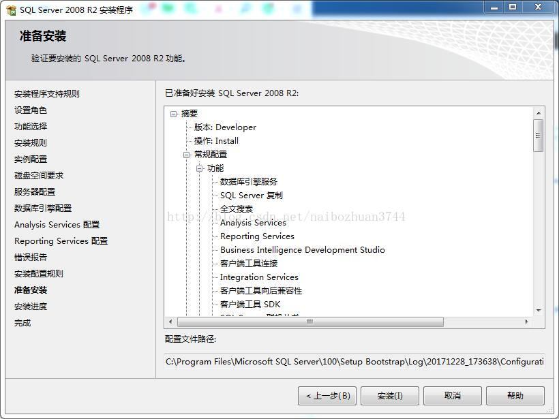Click the SQL Server setup title bar icon
Viewport: 559px width, 419px height.
point(12,10)
